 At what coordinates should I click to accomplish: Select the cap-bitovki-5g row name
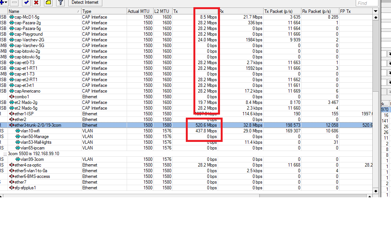[27, 57]
